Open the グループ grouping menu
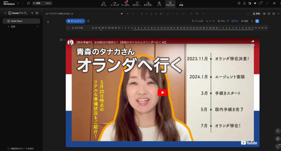 pos(223,21)
